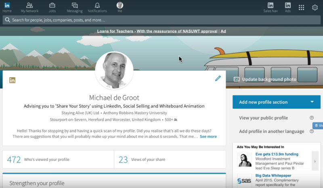Click Add new profile section button
Screen dimensions: 323x188
coord(277,102)
